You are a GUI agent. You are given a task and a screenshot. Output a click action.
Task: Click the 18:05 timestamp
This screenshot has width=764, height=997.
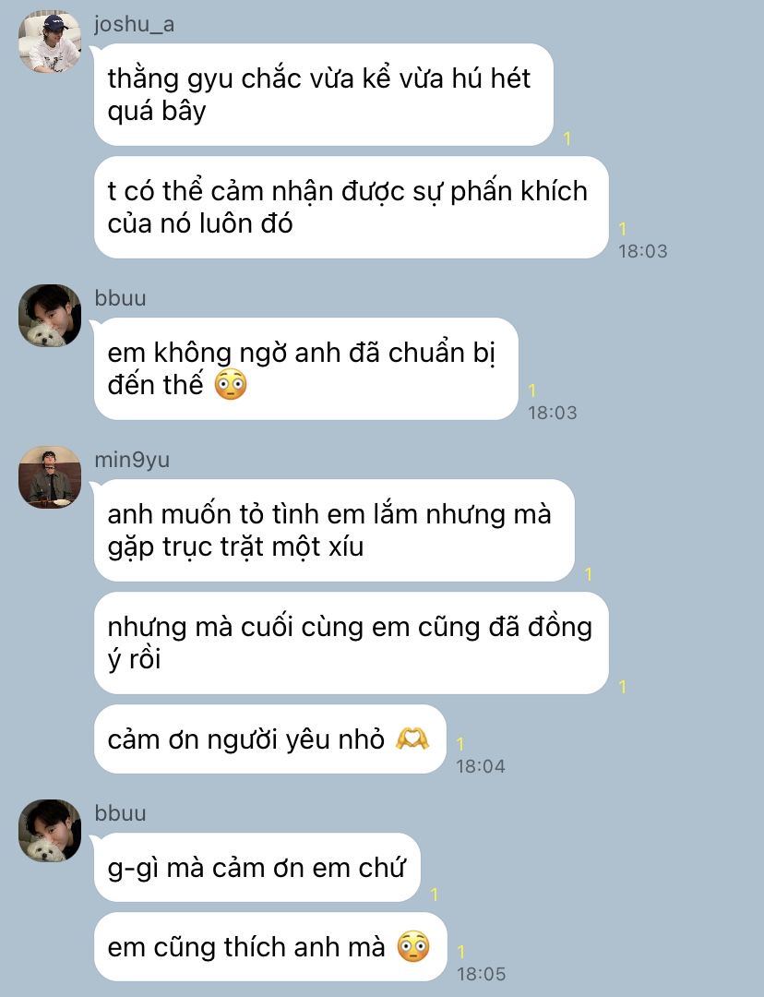pyautogui.click(x=481, y=974)
